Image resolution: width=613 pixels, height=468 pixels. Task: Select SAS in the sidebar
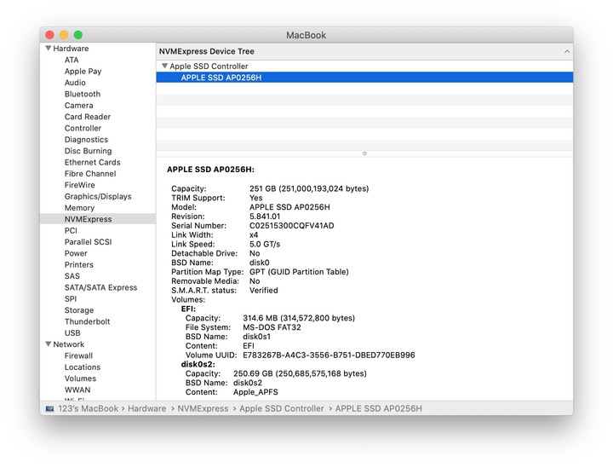point(72,276)
